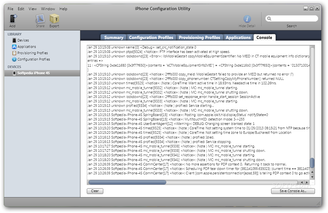328x213 pixels.
Task: Click log line 'profiled: Service stopping.'
Action: (x=160, y=142)
